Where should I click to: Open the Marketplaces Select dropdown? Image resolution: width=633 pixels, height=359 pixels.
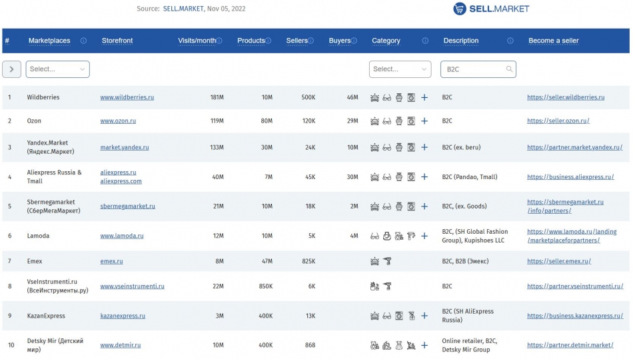57,69
